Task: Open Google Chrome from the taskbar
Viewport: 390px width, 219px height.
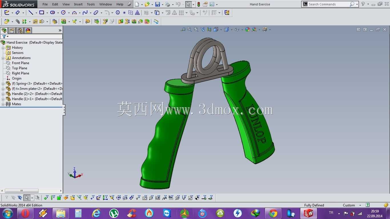Action: 273,213
